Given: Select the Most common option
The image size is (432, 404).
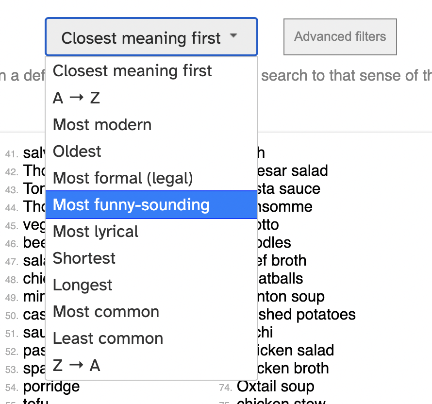Looking at the screenshot, I should click(106, 312).
